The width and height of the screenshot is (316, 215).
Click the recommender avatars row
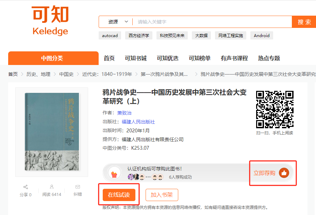[x=146, y=177]
